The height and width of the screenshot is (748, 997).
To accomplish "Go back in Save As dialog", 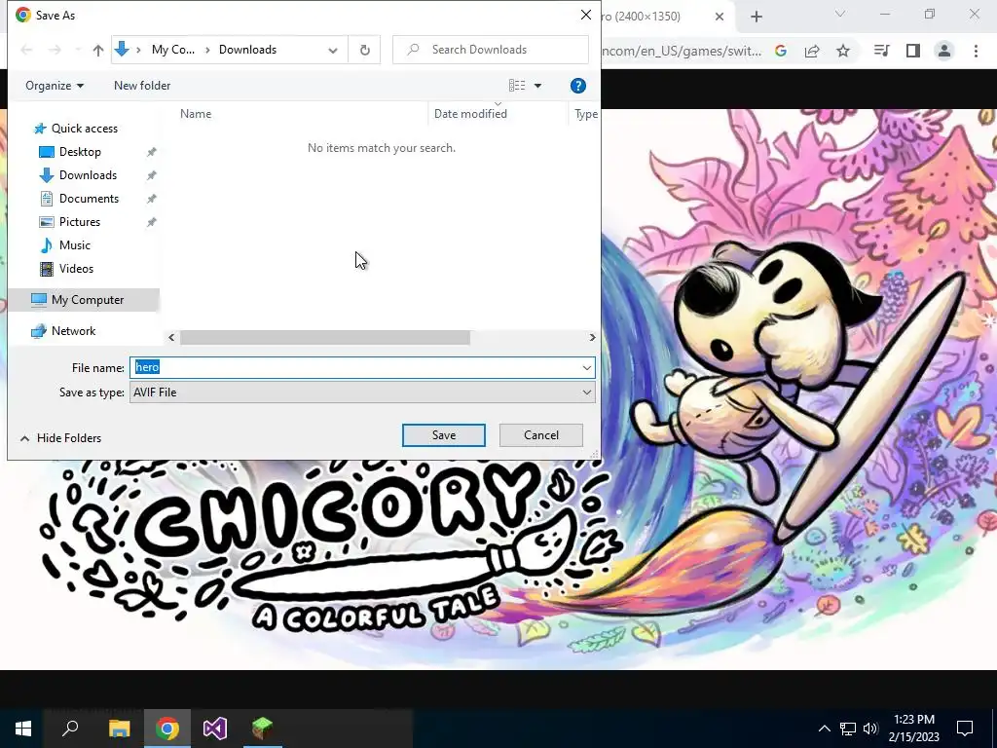I will tap(26, 50).
